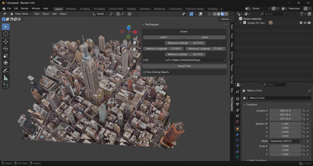The image size is (313, 166).
Task: Open the Scene properties tab
Action: [237, 116]
